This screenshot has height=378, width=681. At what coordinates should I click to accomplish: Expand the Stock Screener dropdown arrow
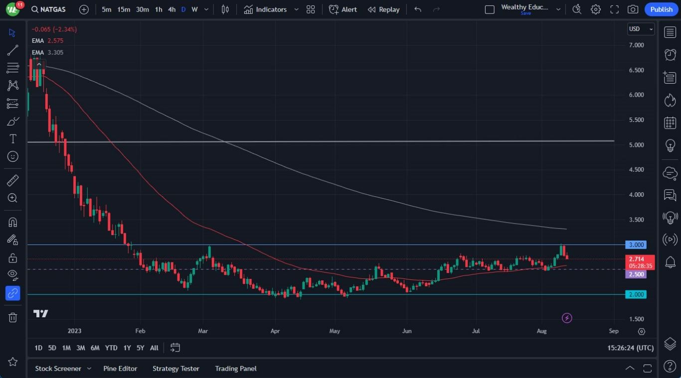coord(89,369)
